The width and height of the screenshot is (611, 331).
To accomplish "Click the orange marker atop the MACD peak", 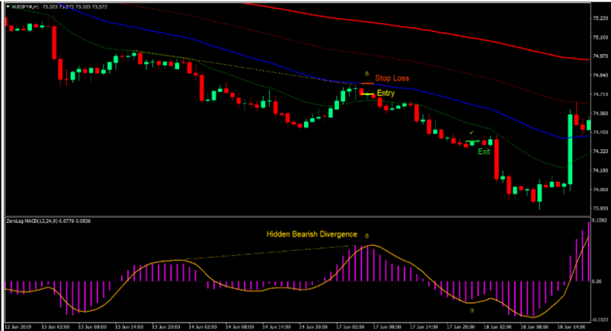I will [367, 236].
